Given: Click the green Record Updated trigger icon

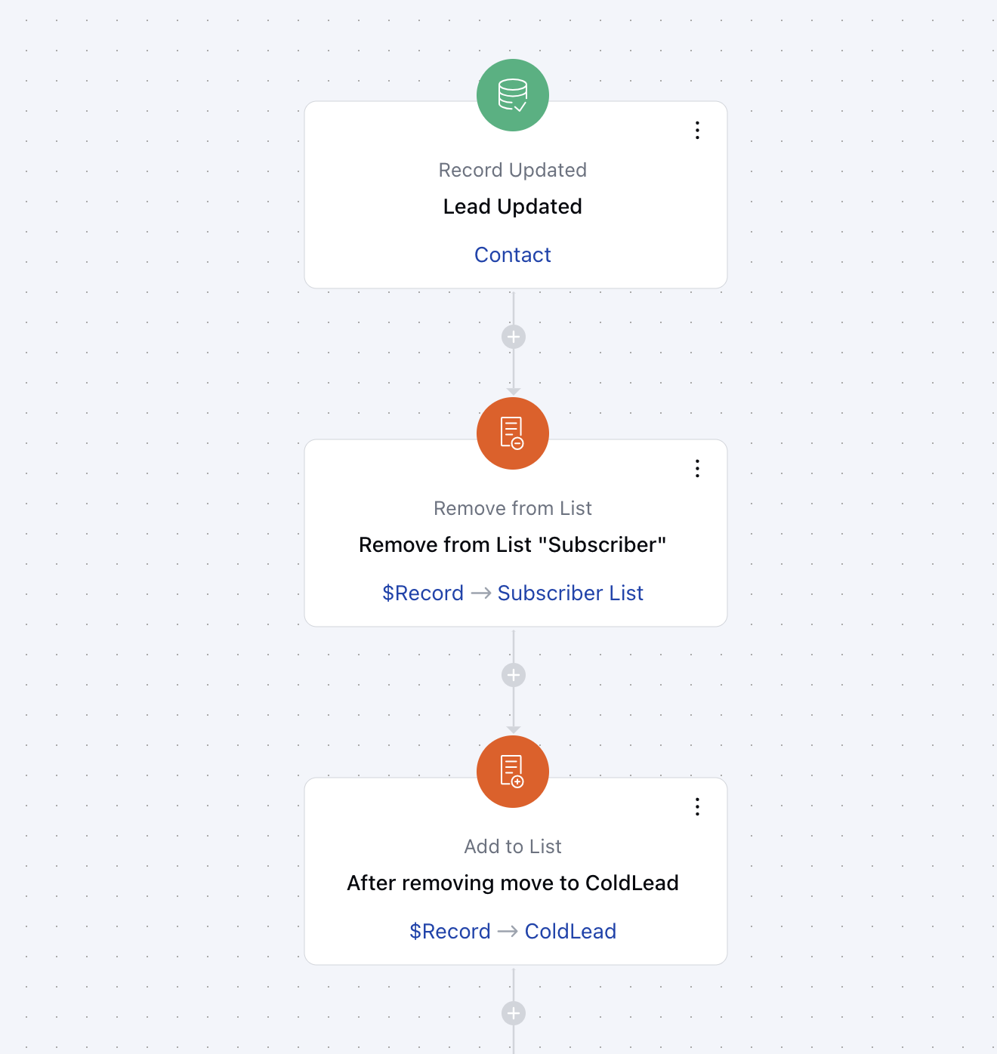Looking at the screenshot, I should coord(513,95).
